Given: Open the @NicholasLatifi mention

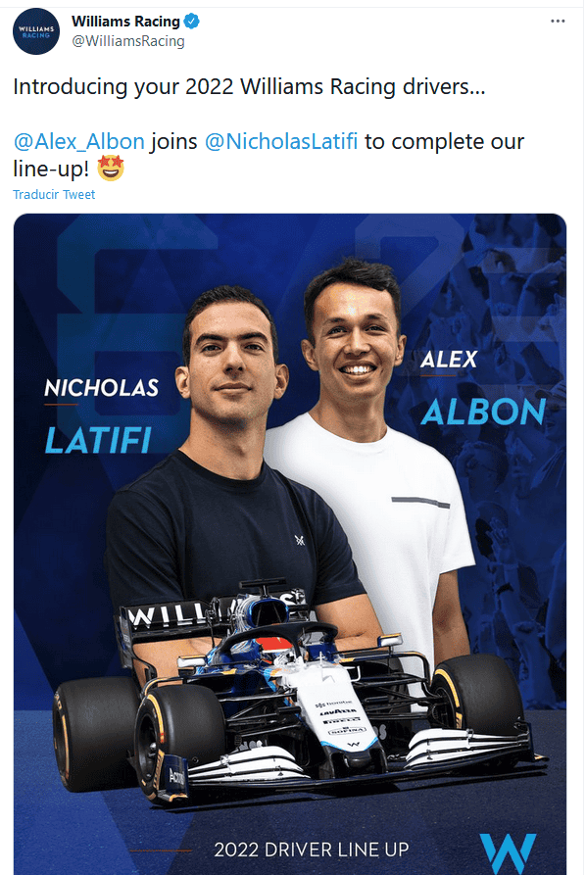Looking at the screenshot, I should tap(281, 142).
